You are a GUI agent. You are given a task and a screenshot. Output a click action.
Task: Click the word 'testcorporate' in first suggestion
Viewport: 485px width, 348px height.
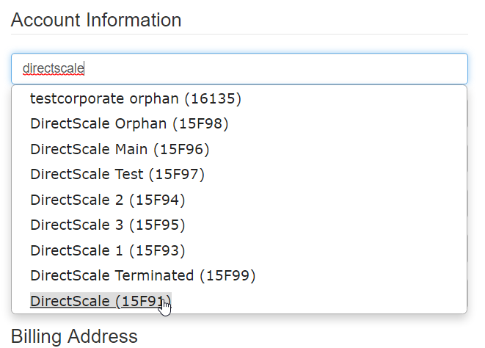(77, 98)
